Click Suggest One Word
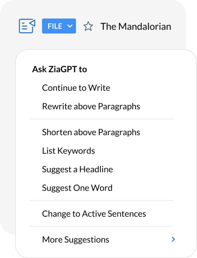The image size is (197, 258). (77, 188)
